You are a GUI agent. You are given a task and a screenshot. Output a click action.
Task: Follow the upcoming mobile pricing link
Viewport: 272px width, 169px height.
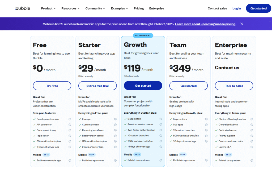pos(205,24)
